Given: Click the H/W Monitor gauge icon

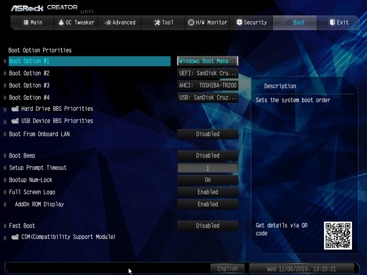Looking at the screenshot, I should (x=191, y=23).
